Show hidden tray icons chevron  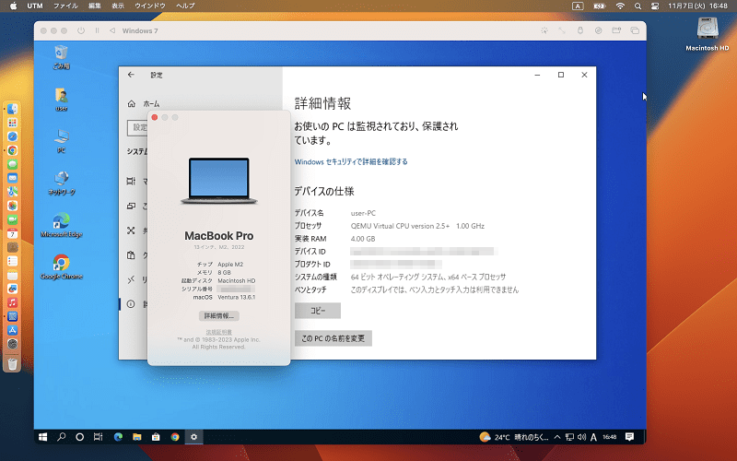(557, 437)
